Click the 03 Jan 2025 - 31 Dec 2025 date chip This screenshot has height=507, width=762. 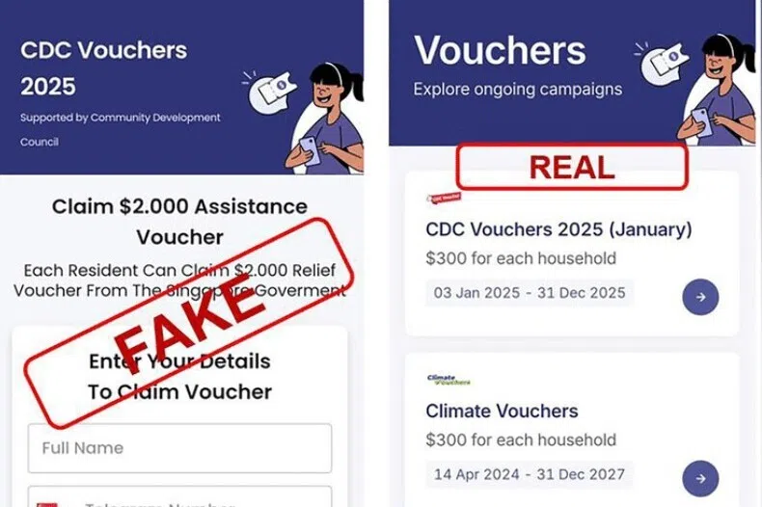tap(530, 293)
